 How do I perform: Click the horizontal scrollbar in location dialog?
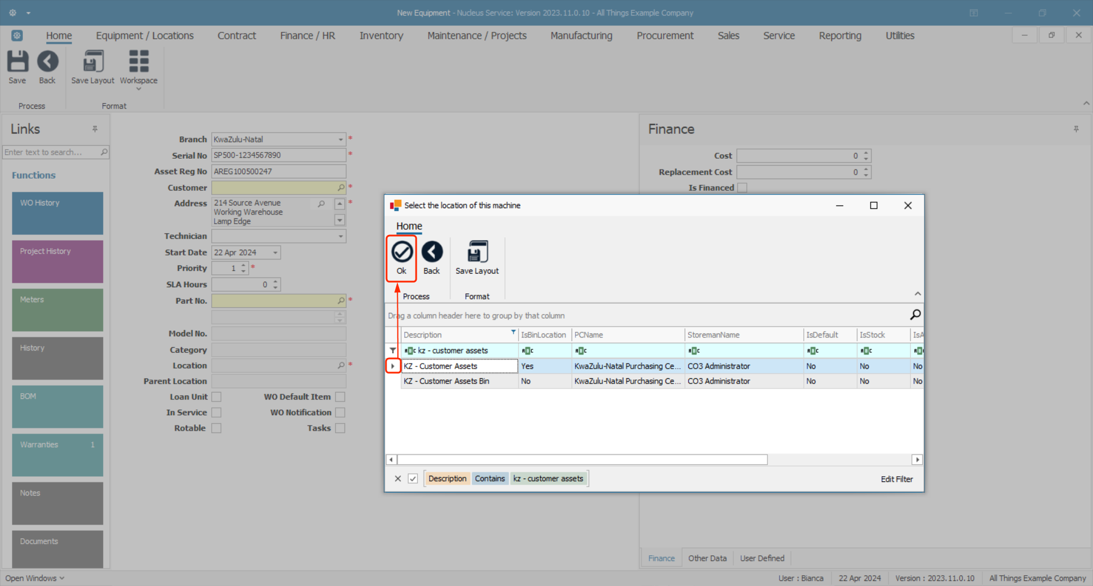point(582,459)
